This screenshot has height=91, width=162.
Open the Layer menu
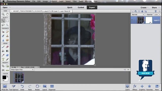[x=61, y=1]
